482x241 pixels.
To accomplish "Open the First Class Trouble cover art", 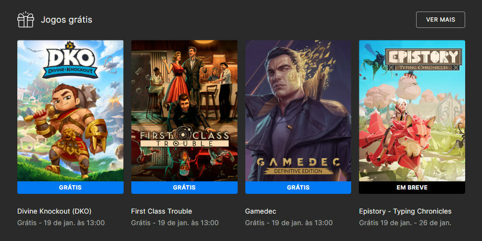I will [184, 111].
